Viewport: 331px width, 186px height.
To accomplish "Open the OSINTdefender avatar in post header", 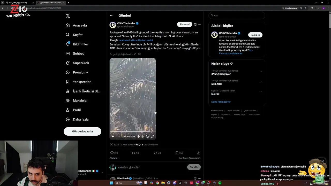I will (x=113, y=25).
